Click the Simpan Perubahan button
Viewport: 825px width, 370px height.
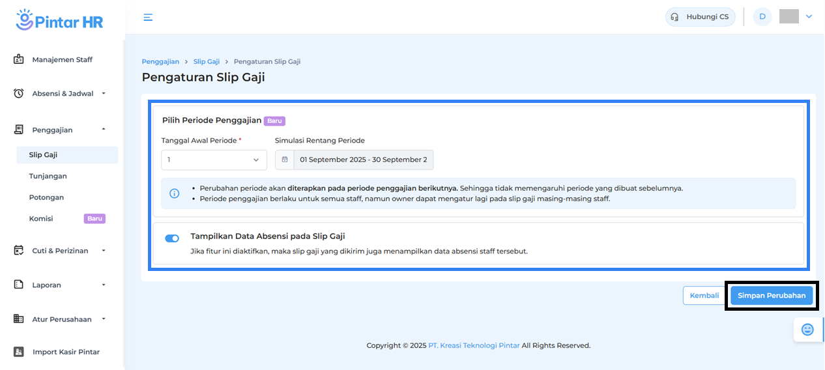click(772, 296)
